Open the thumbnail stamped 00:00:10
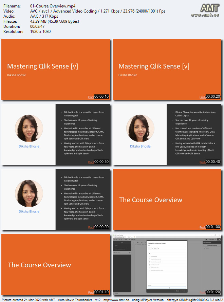Screen dimensions: 224x302 [x=56, y=69]
